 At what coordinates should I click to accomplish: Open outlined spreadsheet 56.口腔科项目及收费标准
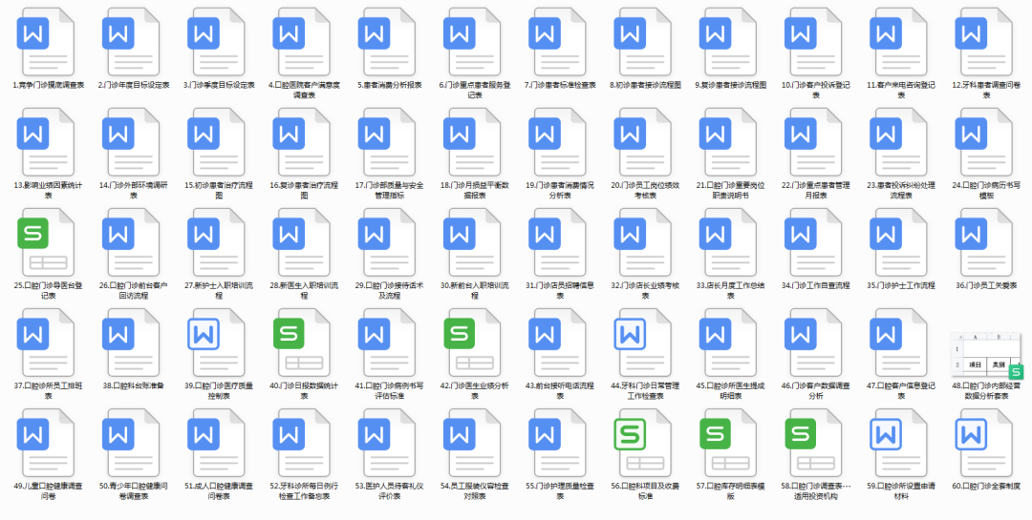(645, 444)
